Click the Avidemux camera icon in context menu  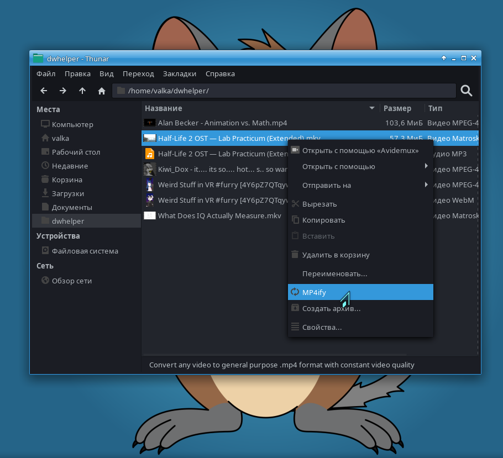[295, 150]
